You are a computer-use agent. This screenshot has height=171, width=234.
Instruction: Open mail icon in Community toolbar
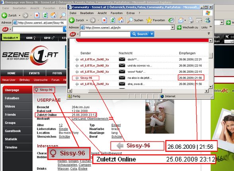coord(181,20)
